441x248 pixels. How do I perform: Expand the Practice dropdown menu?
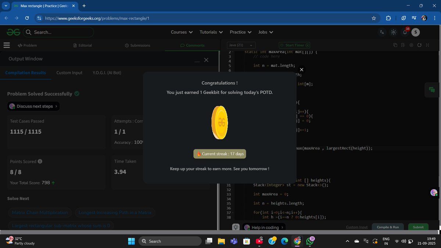(241, 32)
